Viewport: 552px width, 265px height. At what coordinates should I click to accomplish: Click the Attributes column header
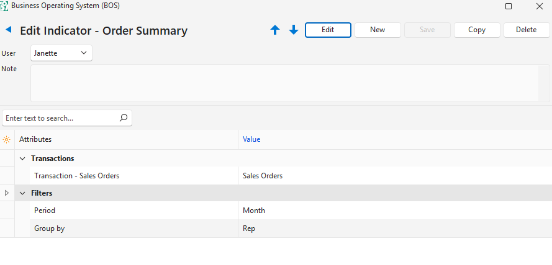point(35,139)
